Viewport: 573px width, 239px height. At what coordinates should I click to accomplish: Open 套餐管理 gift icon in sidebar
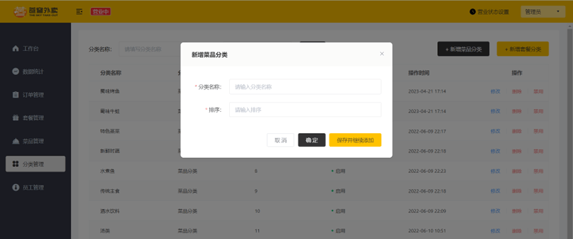coord(15,118)
